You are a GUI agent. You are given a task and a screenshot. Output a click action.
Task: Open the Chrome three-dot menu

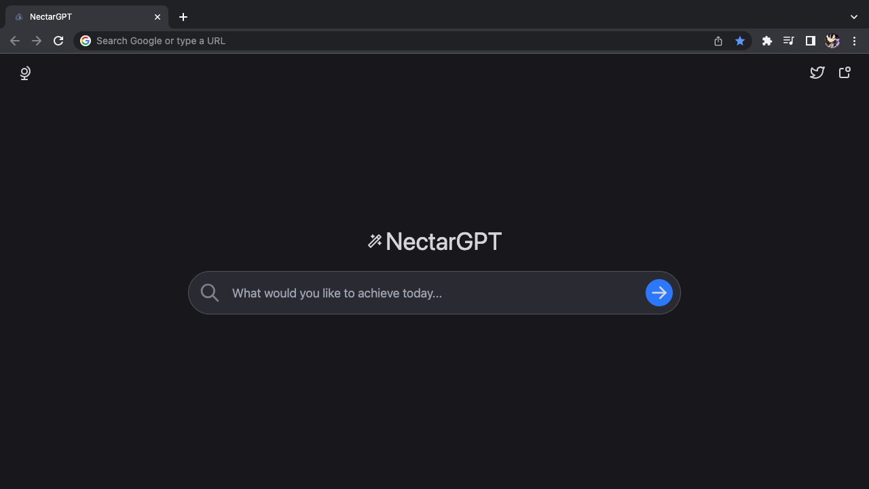point(854,41)
